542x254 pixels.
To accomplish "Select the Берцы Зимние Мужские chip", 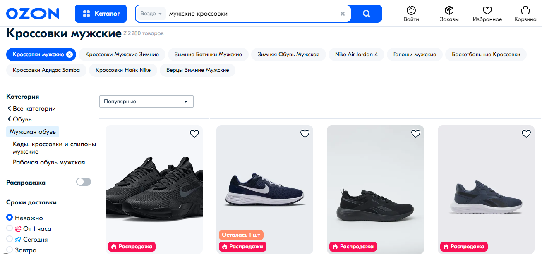I will click(x=198, y=70).
